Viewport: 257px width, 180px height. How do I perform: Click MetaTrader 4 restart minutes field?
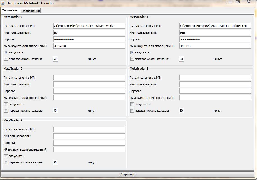click(55, 162)
